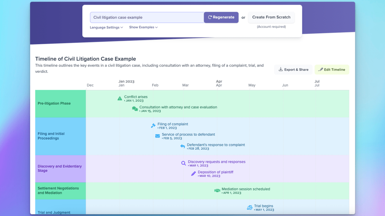The width and height of the screenshot is (385, 216).
Task: Click the reply arrow icon for Defendant's response
Action: [182, 146]
